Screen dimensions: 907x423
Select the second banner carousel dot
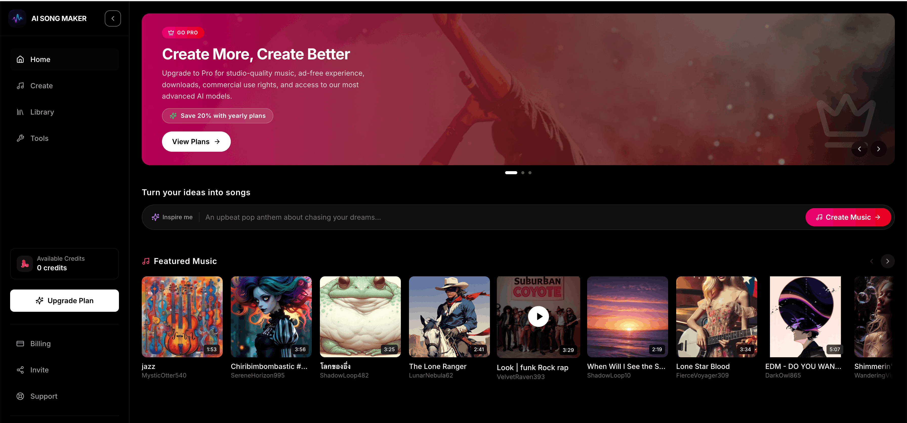pyautogui.click(x=523, y=173)
